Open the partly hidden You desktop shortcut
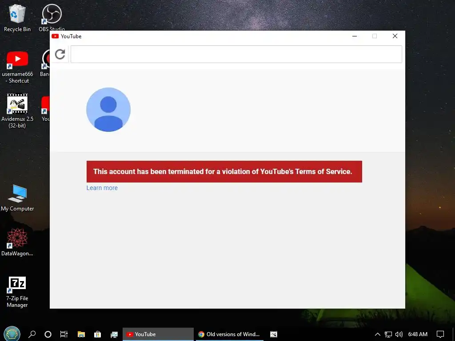 pos(45,109)
